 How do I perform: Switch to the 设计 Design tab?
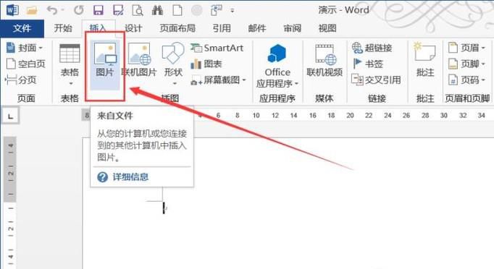click(133, 28)
